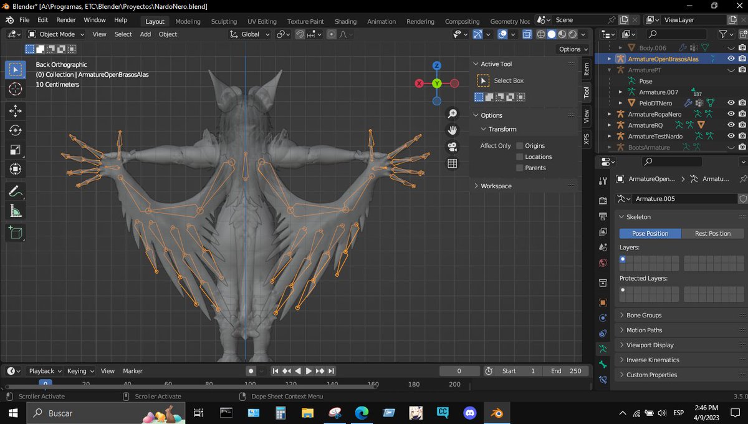Click the current frame marker at 0

[44, 385]
